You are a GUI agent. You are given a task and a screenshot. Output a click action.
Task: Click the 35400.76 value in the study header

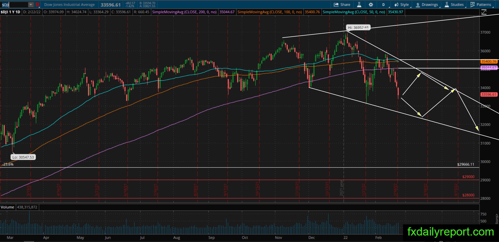(x=312, y=12)
